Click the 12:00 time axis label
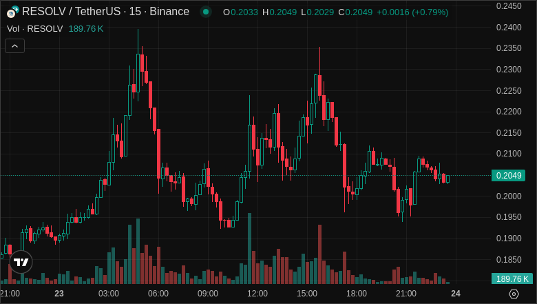The height and width of the screenshot is (304, 537). [257, 294]
